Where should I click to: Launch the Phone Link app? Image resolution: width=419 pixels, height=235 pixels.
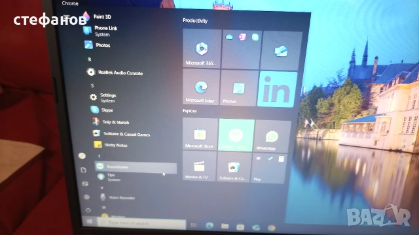100,31
